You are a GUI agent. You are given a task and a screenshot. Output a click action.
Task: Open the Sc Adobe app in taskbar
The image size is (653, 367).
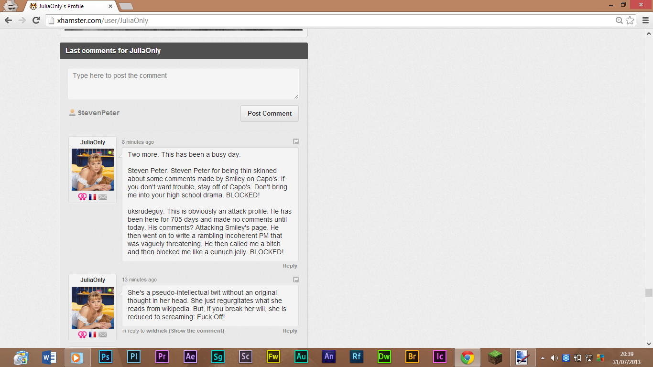[246, 357]
